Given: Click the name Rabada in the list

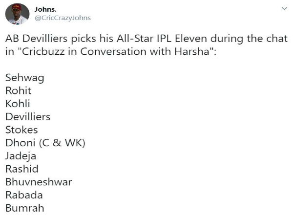Looking at the screenshot, I should click(24, 195).
